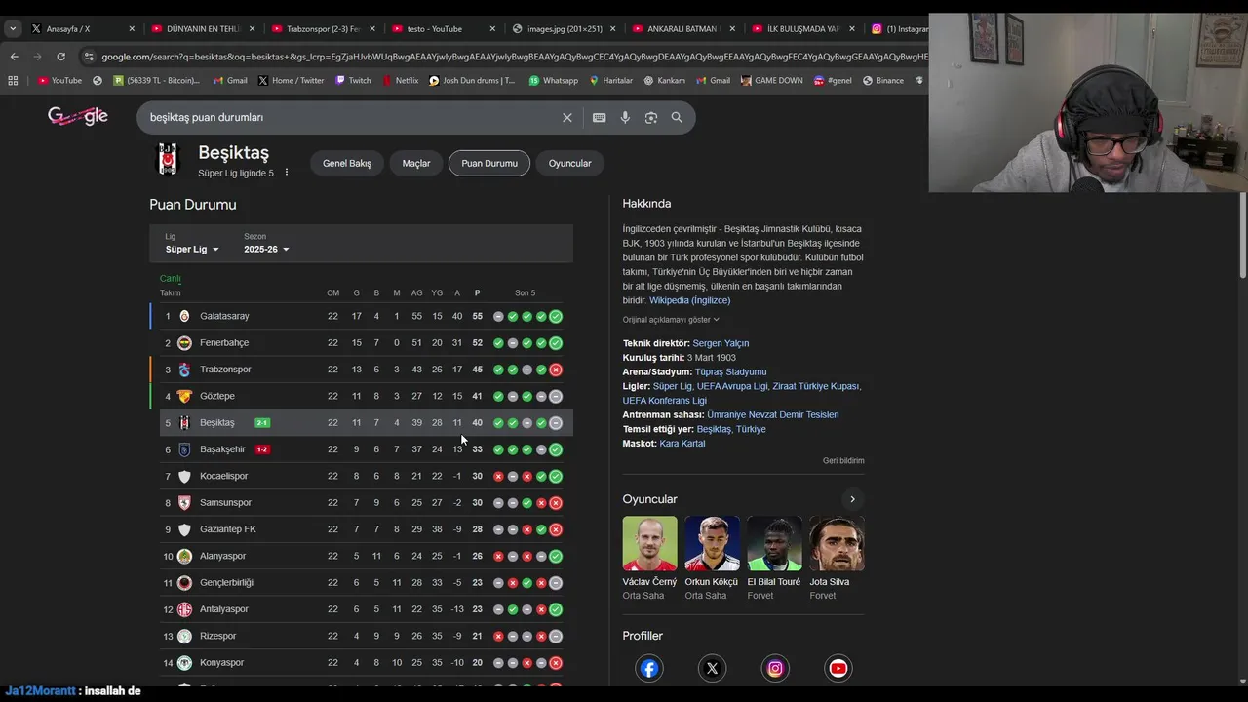Open Václav Černý player photo
Image resolution: width=1248 pixels, height=702 pixels.
point(649,543)
